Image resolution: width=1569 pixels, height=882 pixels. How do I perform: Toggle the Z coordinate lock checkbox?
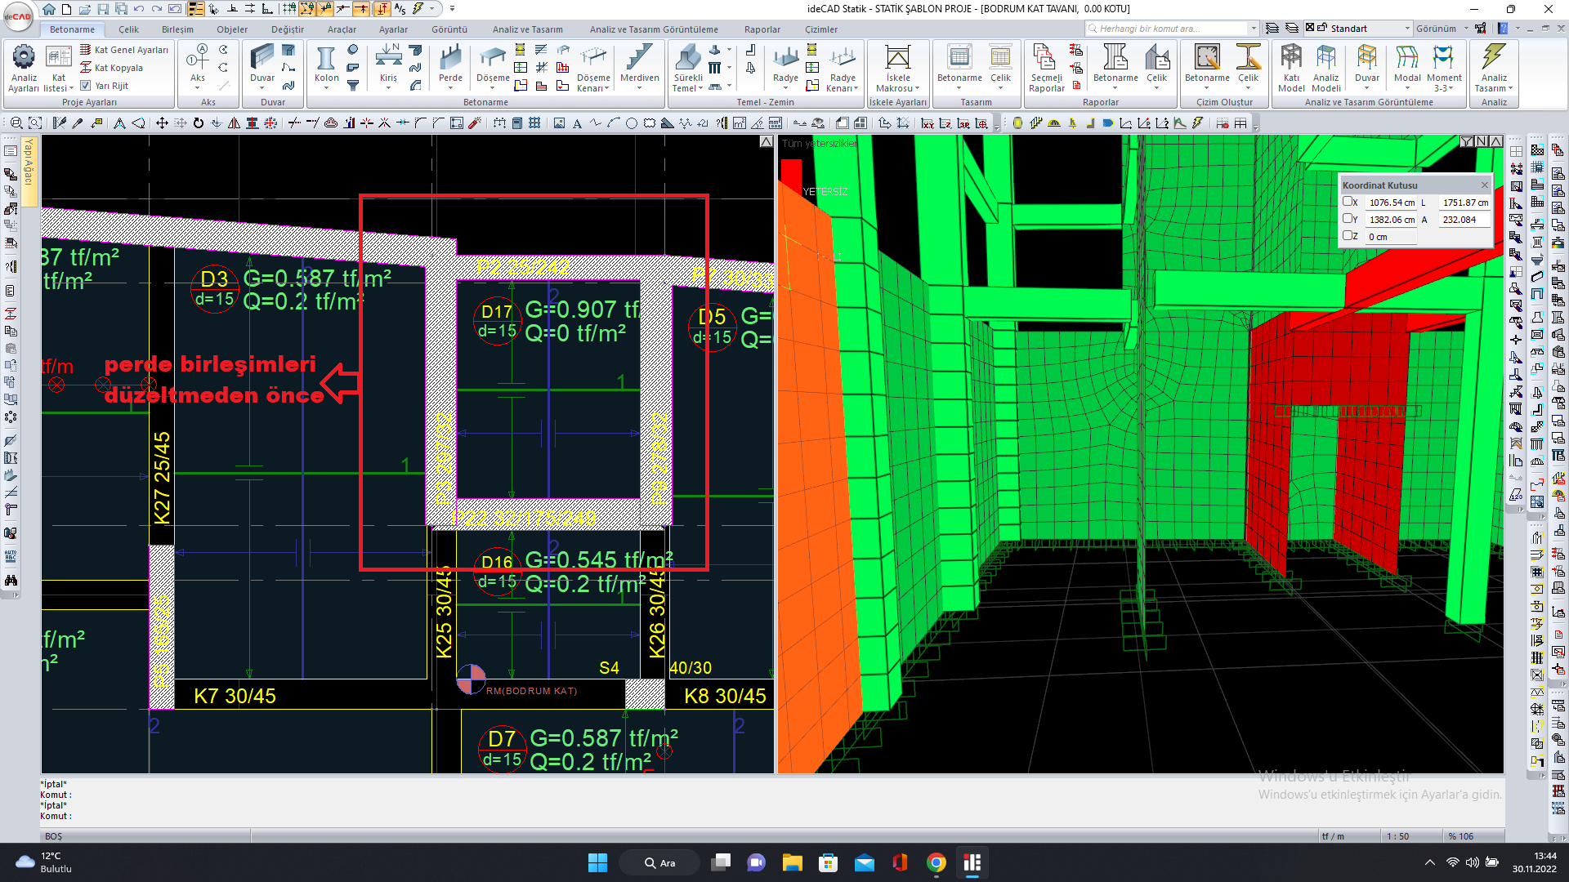(x=1348, y=236)
